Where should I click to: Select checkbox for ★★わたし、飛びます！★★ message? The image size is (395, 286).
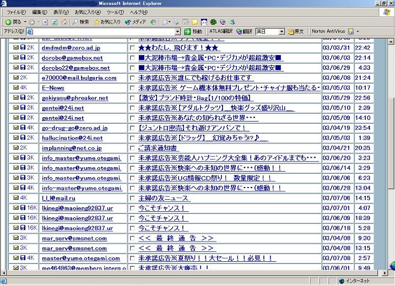point(132,48)
